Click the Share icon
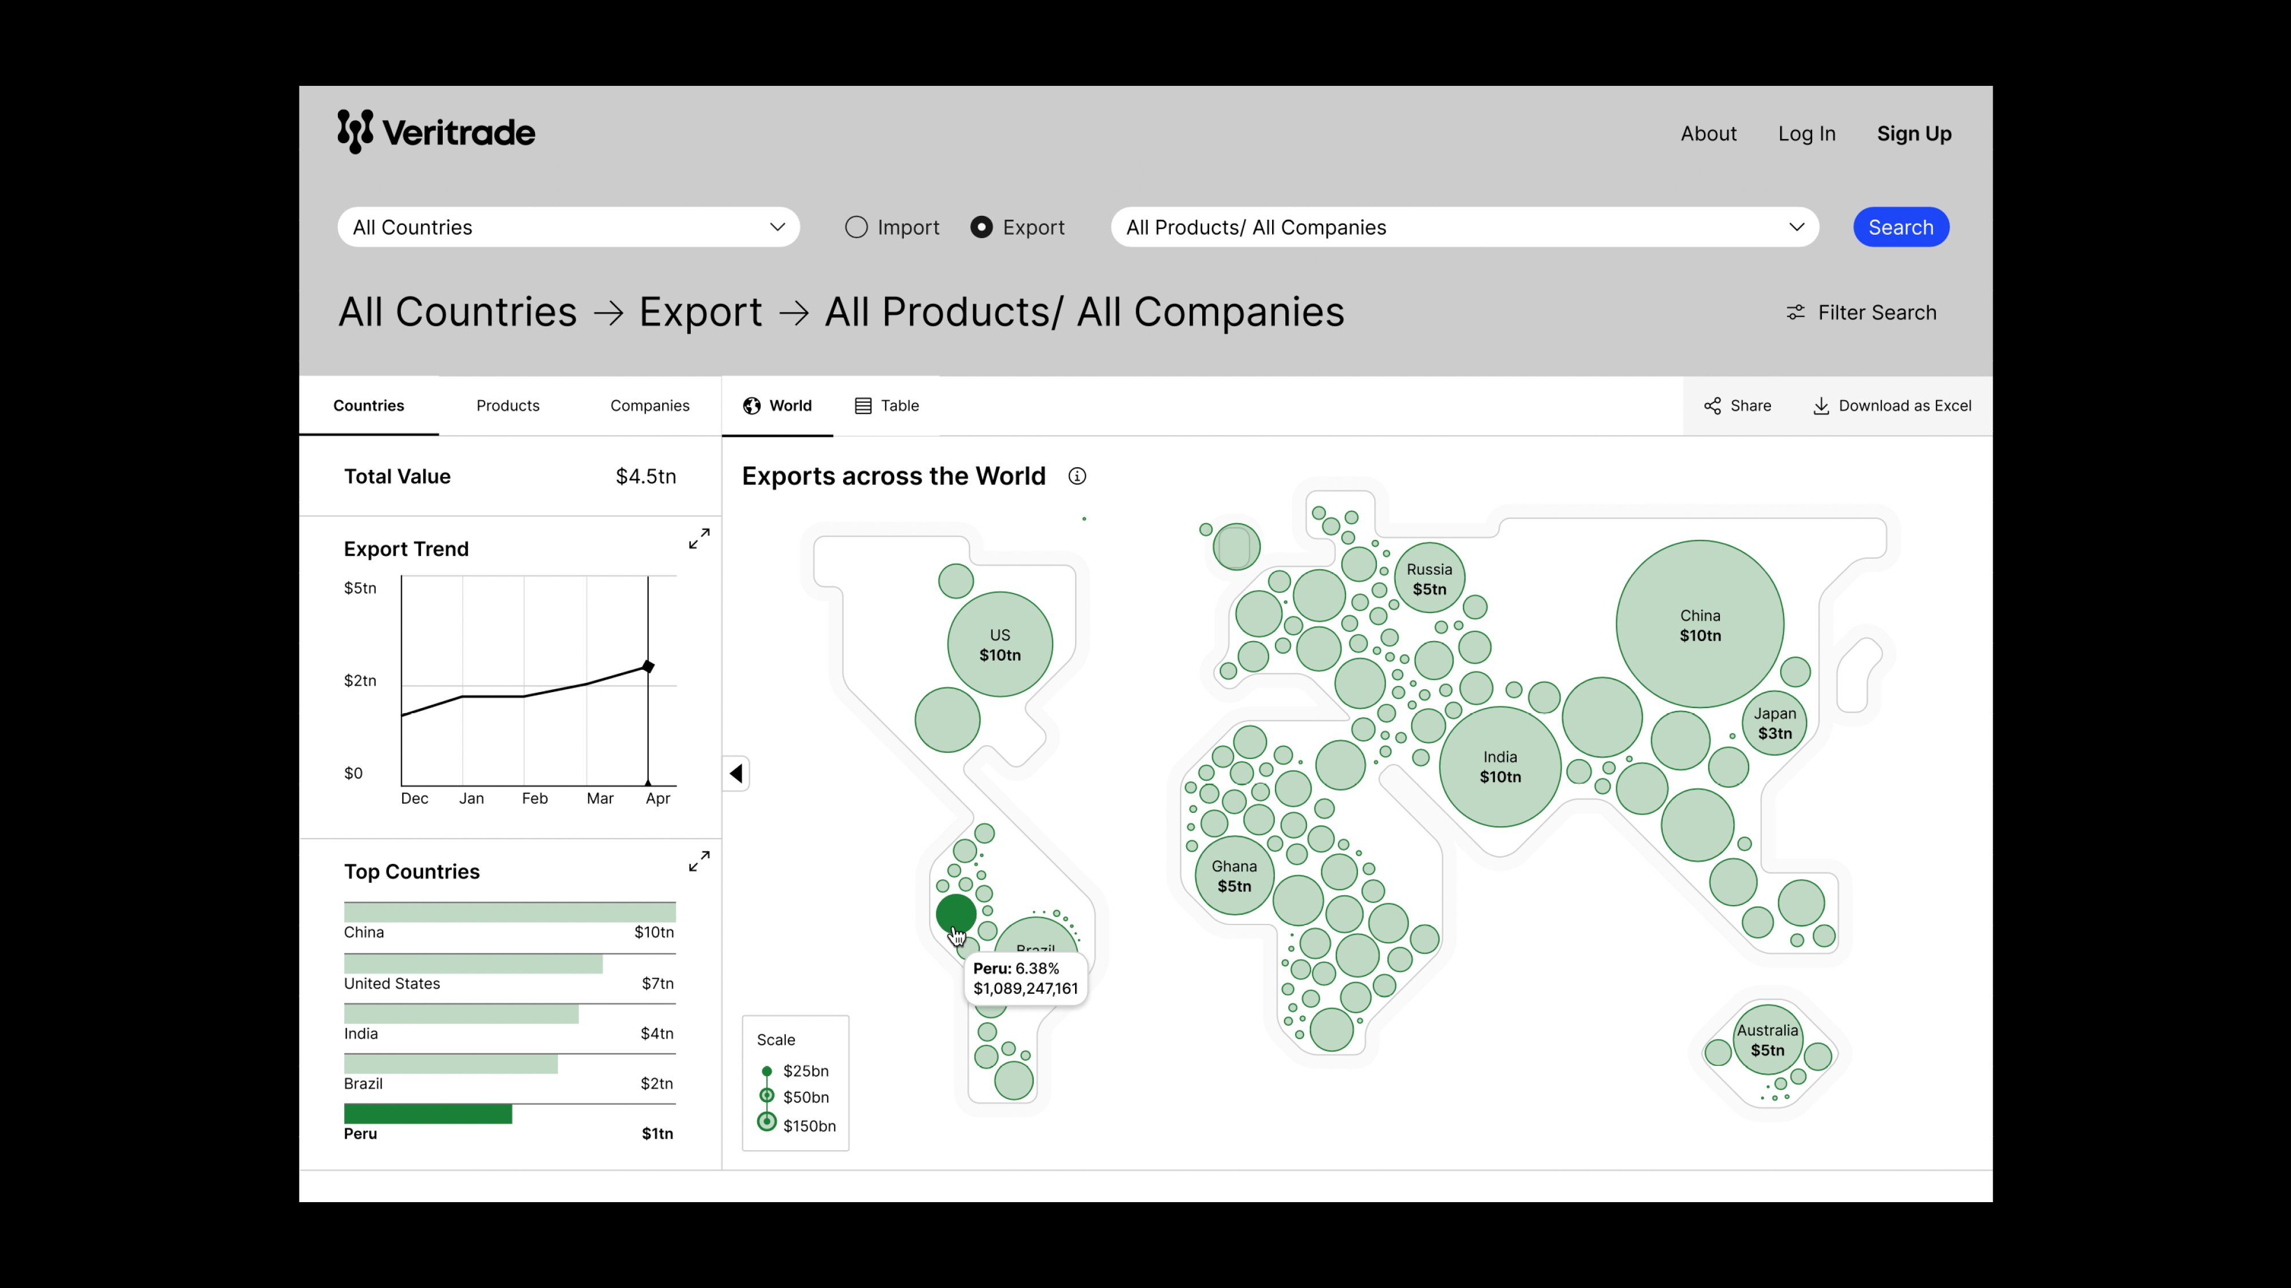Screen dimensions: 2291x1288 pyautogui.click(x=1712, y=406)
